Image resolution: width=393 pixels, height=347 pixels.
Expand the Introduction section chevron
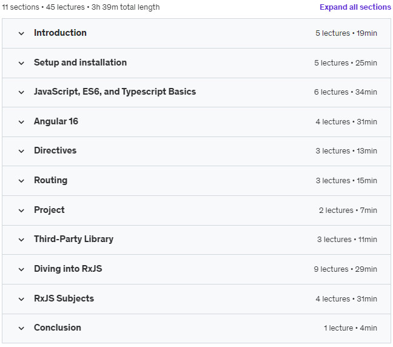coord(21,33)
